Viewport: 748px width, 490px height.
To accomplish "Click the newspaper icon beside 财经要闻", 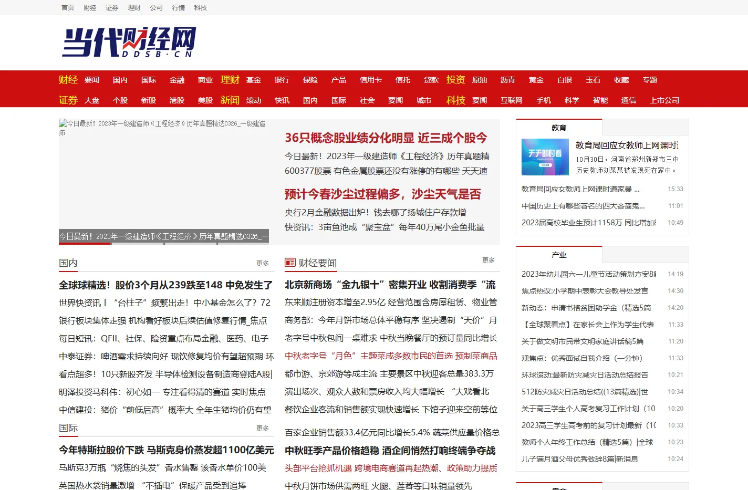I will click(290, 263).
